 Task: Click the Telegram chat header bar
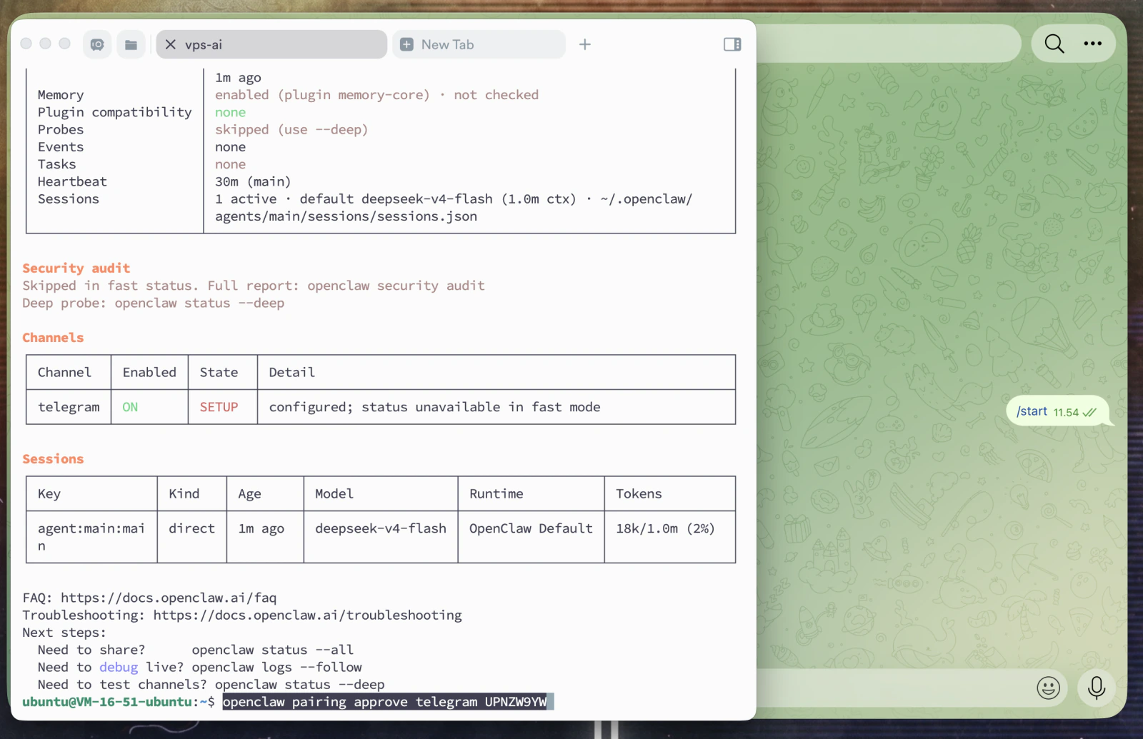click(x=889, y=44)
